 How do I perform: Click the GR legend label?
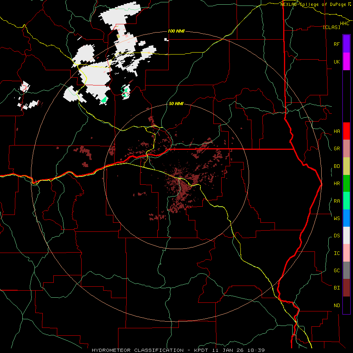pos(337,149)
